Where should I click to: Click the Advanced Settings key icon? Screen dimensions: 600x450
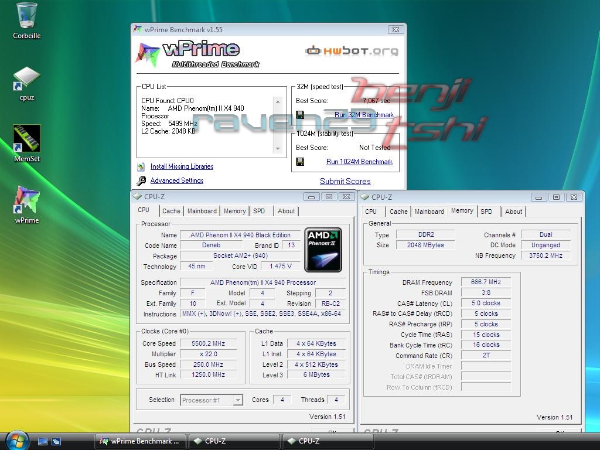point(141,180)
